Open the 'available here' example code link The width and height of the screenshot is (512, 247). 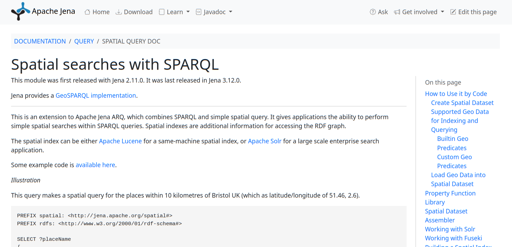click(95, 165)
